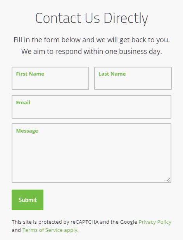Click the Message box resize handle icon

click(168, 180)
